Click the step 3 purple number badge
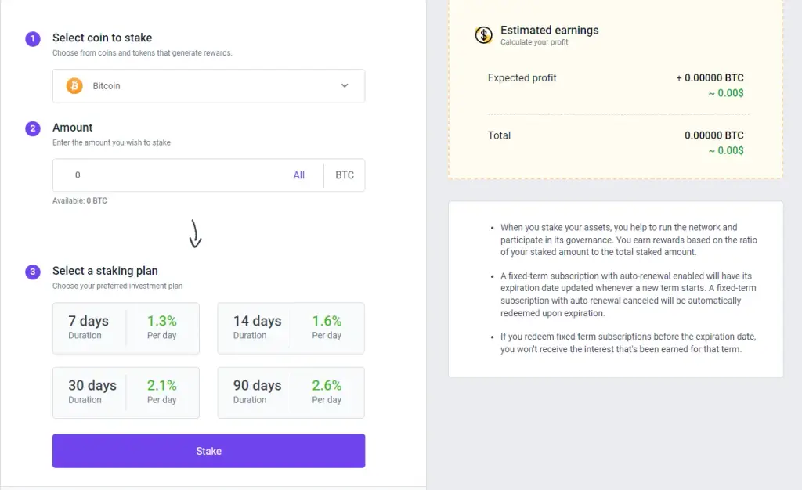 (33, 272)
